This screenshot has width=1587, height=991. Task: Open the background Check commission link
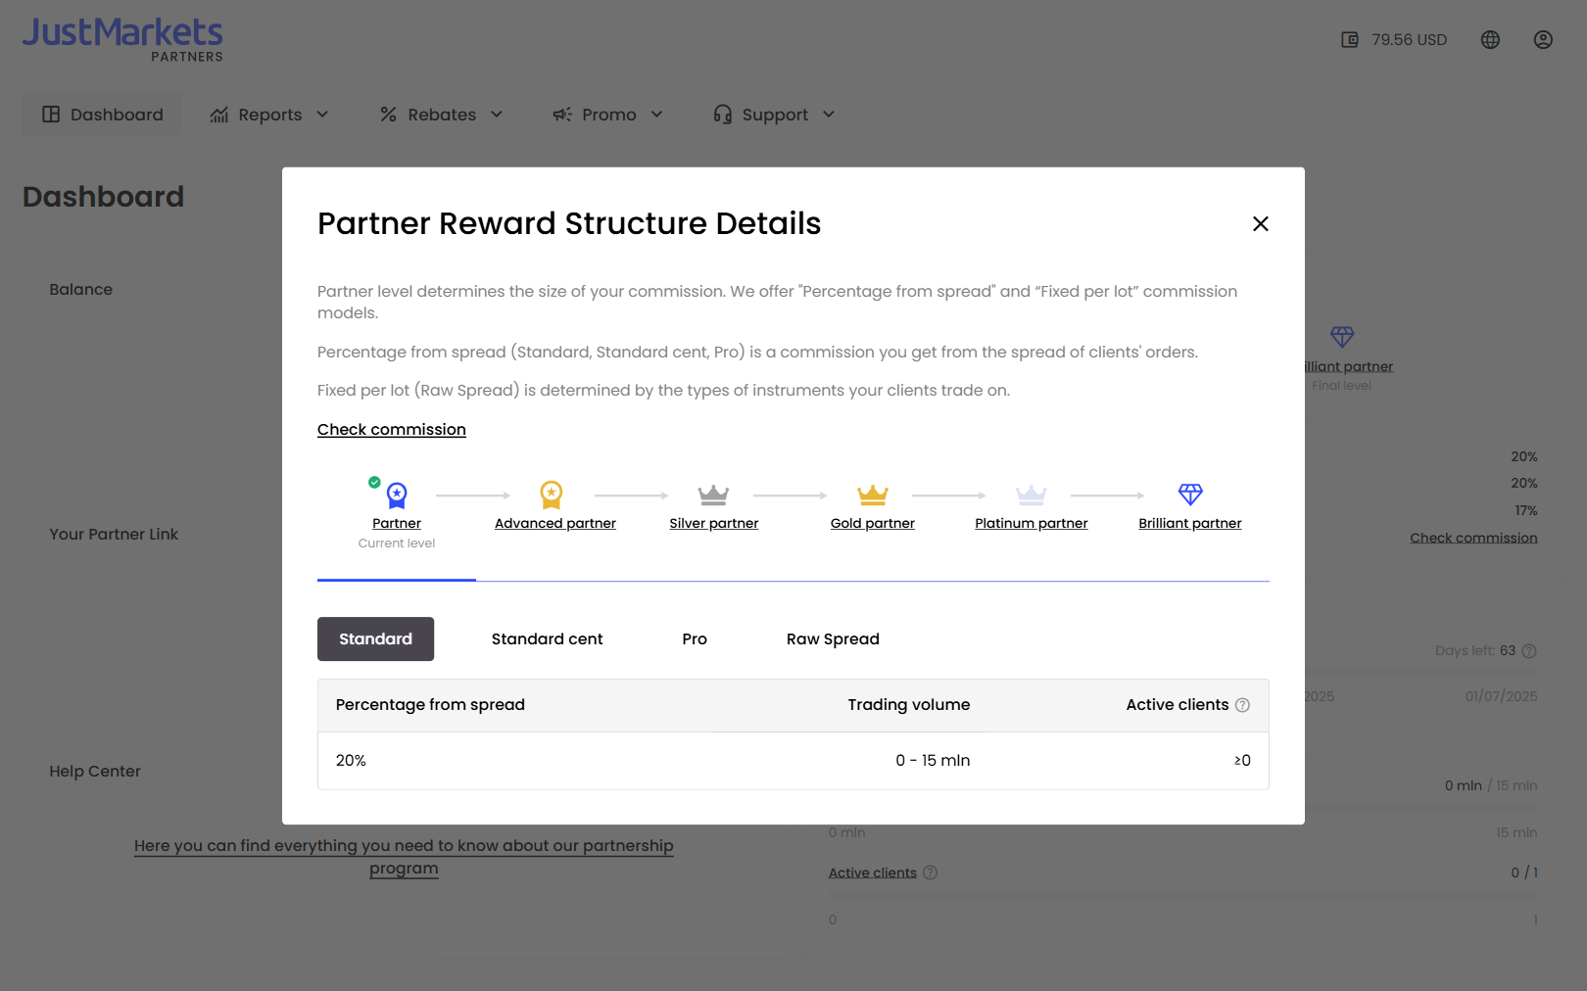pyautogui.click(x=1473, y=538)
